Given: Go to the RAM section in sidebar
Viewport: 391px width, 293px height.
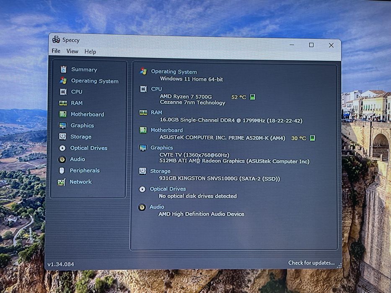Looking at the screenshot, I should click(x=77, y=103).
